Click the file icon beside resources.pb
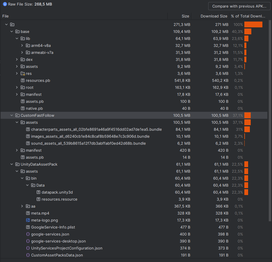Image resolution: width=272 pixels, height=262 pixels. (x=22, y=80)
